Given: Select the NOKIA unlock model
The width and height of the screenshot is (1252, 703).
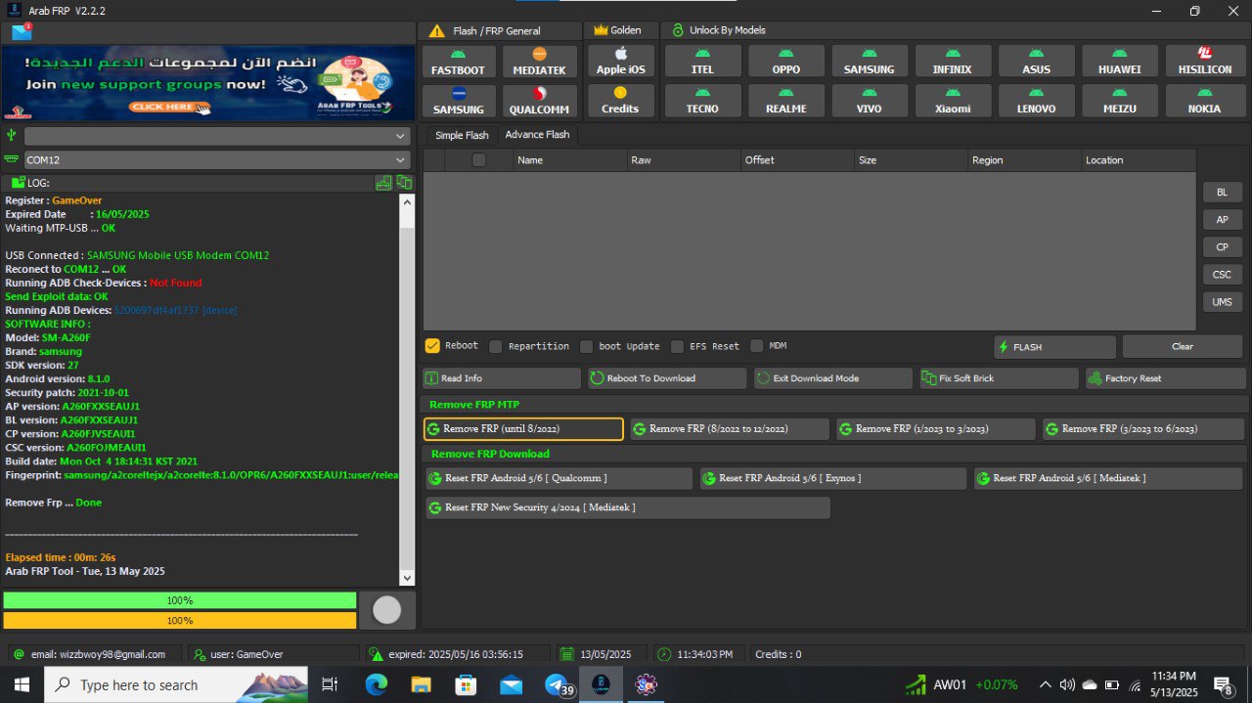Looking at the screenshot, I should [x=1204, y=101].
